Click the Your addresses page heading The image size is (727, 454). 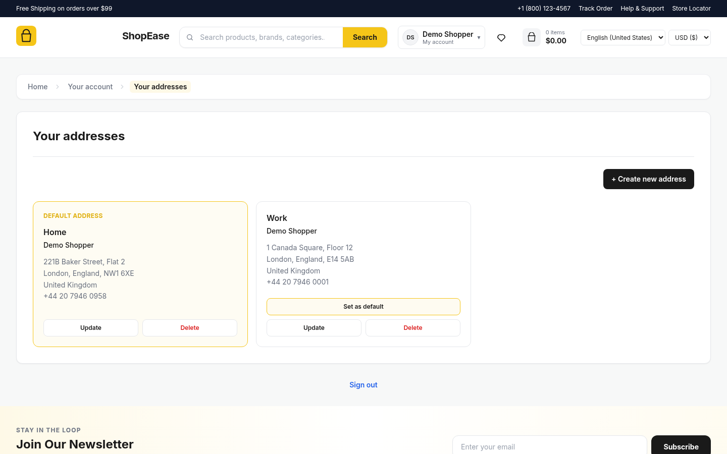click(x=79, y=136)
